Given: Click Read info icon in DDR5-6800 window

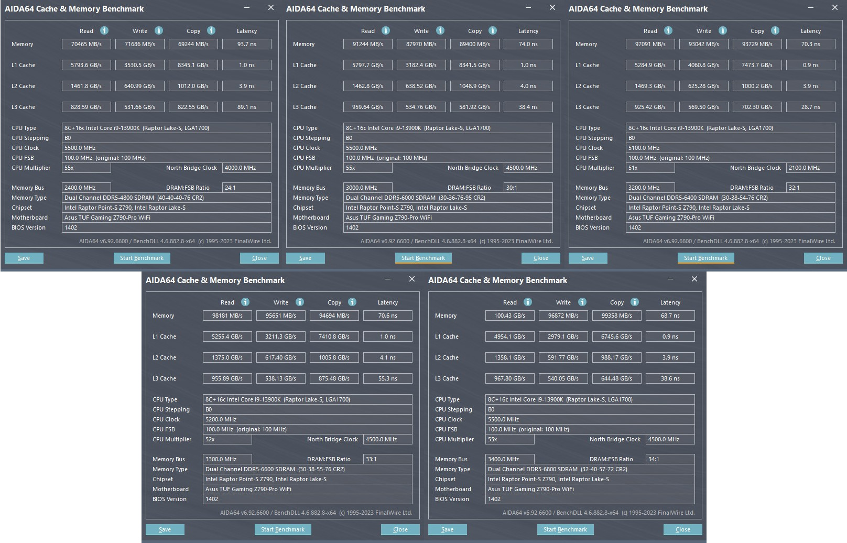Looking at the screenshot, I should (528, 302).
